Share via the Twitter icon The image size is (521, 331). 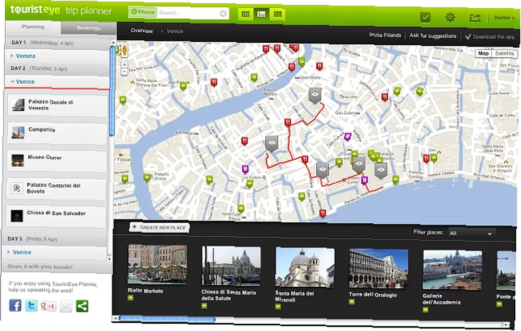click(32, 305)
